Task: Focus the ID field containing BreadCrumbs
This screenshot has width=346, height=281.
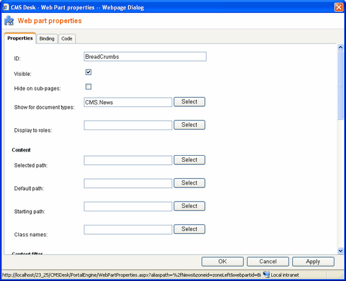Action: pos(145,57)
